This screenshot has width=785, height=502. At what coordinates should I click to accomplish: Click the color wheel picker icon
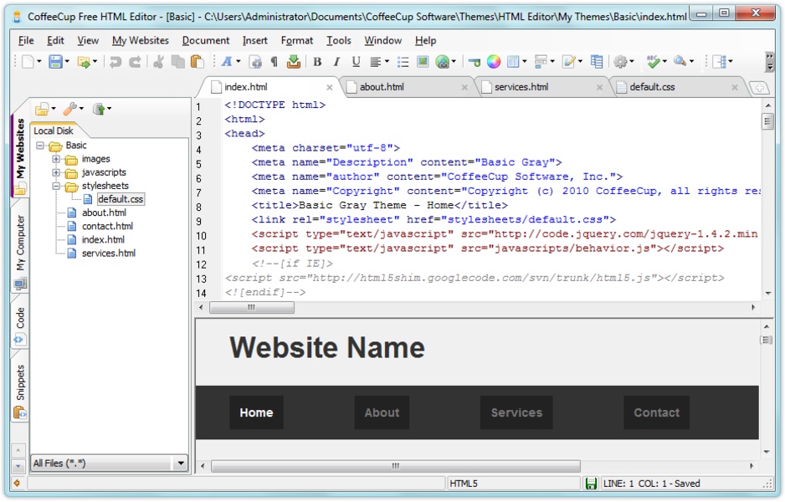click(494, 62)
